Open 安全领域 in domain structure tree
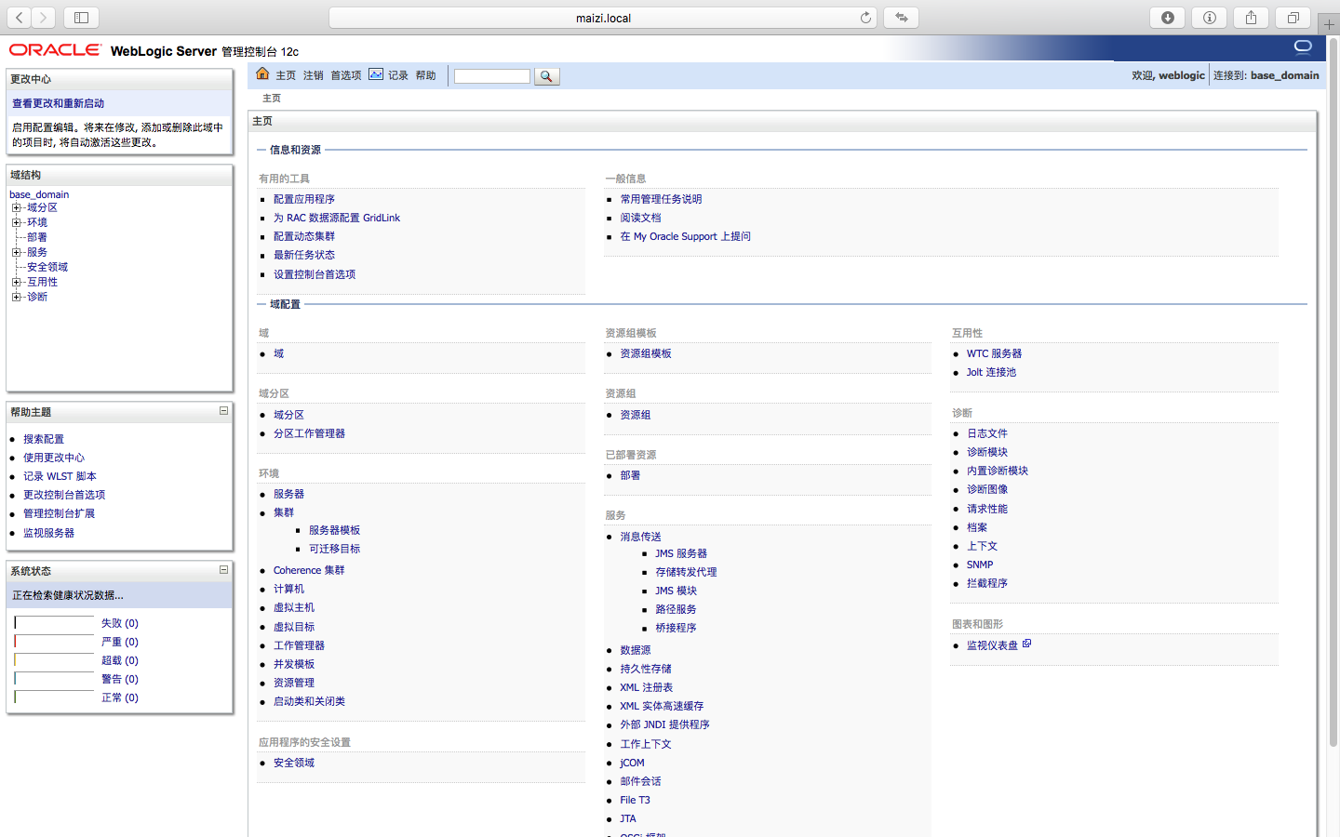The image size is (1340, 837). click(x=47, y=268)
